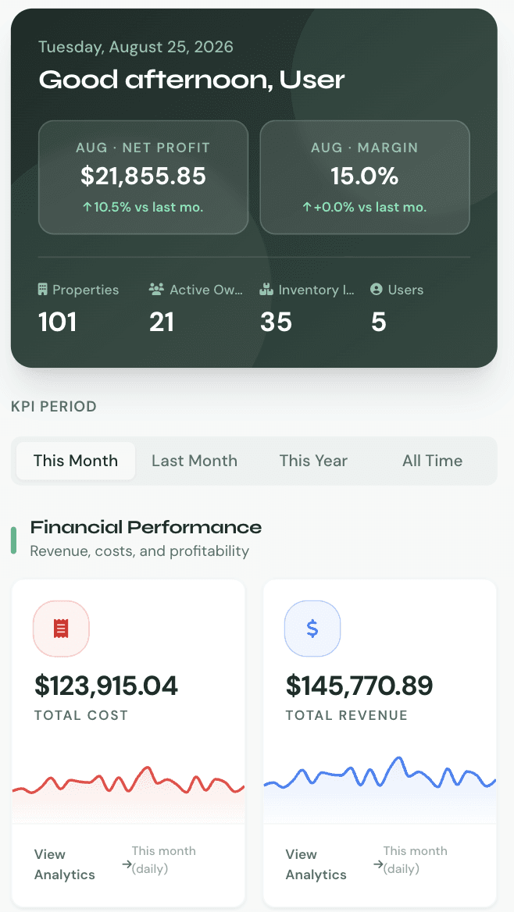Screen dimensions: 514x912
Task: Choose the All Time KPI period
Action: (432, 461)
